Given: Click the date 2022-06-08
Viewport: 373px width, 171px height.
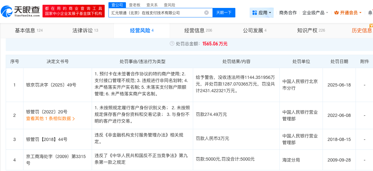Looking at the screenshot, I should pos(339,115).
